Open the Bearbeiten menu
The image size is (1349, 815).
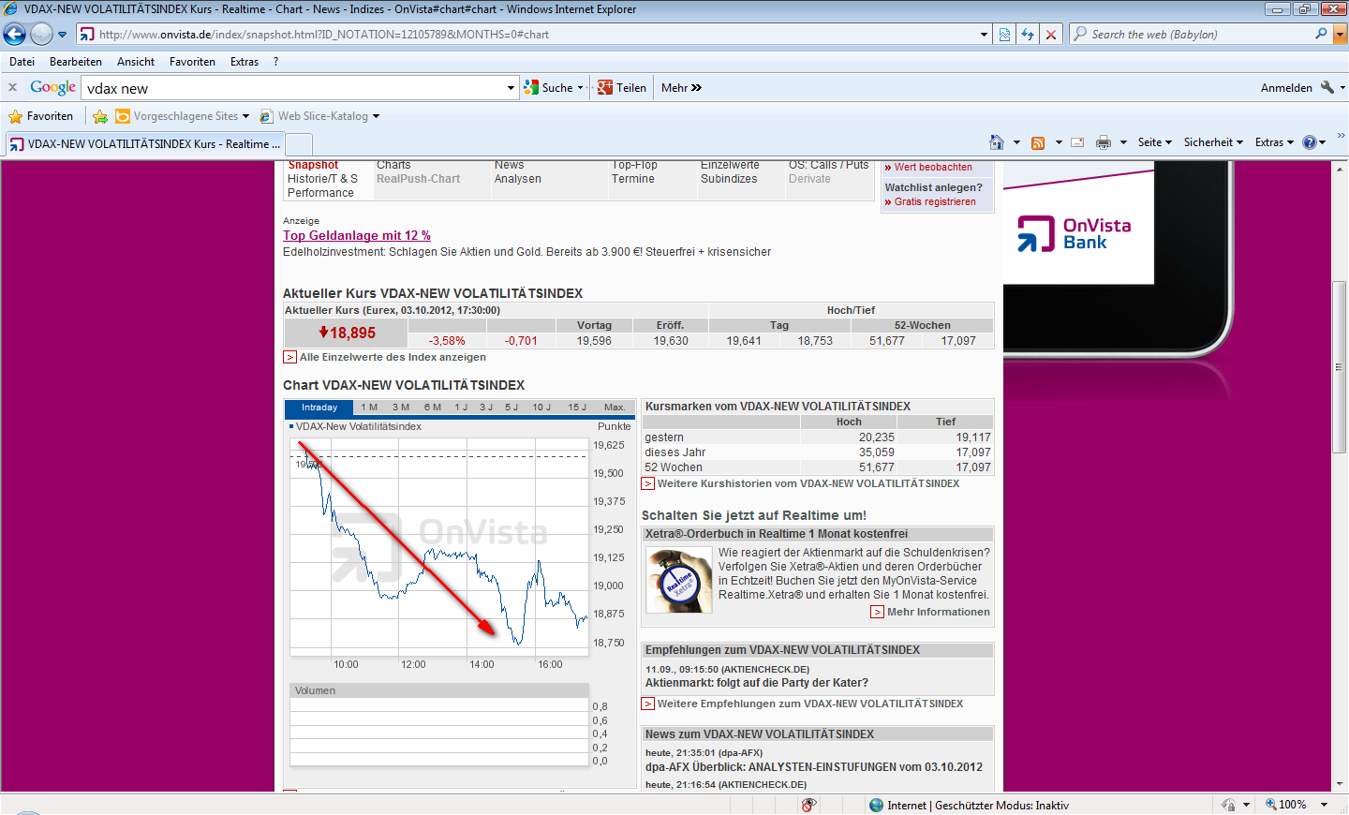tap(76, 62)
